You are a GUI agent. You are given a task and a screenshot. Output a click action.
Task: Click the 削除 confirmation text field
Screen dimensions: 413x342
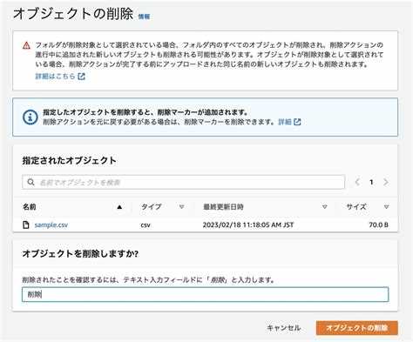(x=205, y=294)
